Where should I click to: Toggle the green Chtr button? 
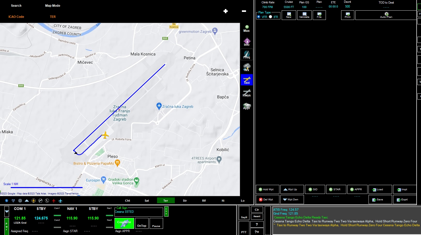(x=166, y=211)
